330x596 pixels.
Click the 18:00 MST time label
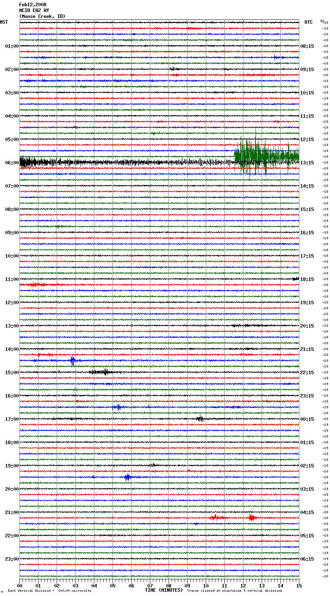tap(12, 443)
